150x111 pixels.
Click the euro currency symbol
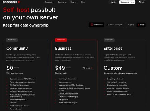coord(129,25)
